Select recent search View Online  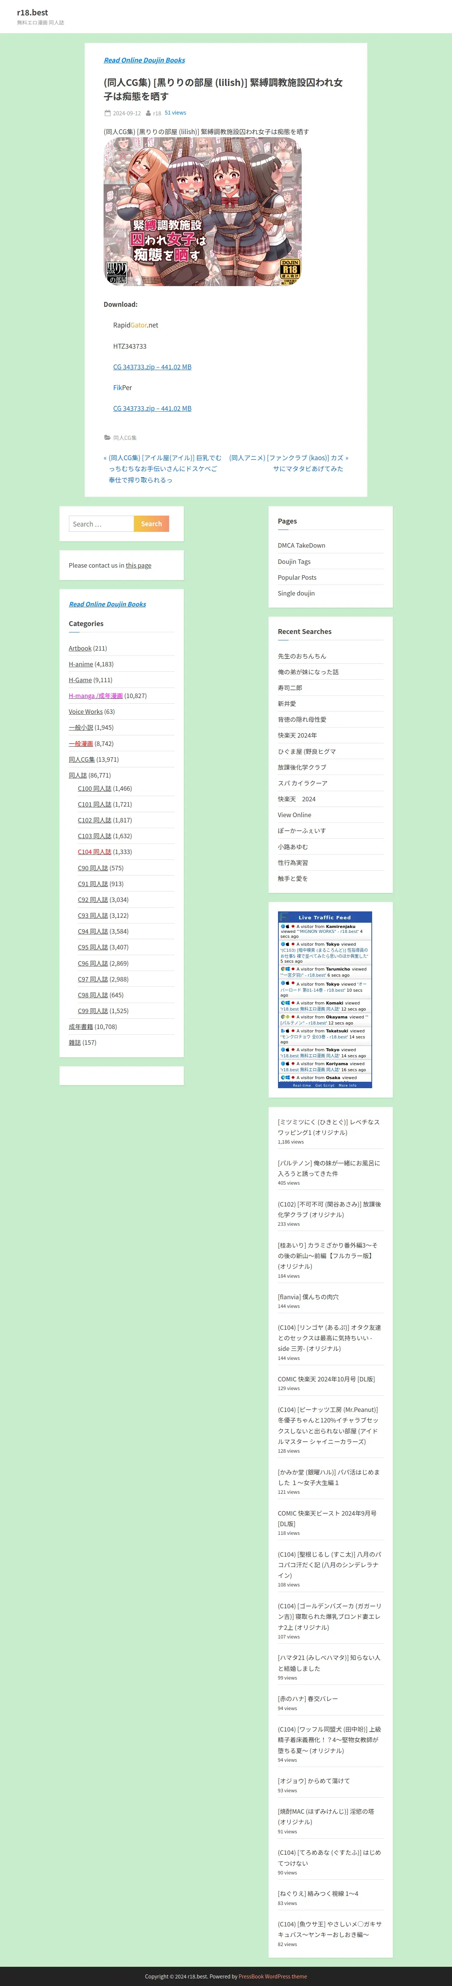295,815
